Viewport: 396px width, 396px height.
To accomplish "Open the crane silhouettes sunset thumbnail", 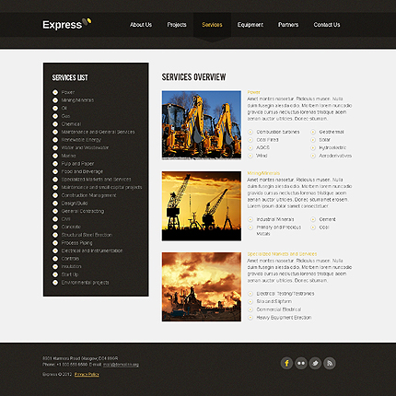I will (x=202, y=206).
